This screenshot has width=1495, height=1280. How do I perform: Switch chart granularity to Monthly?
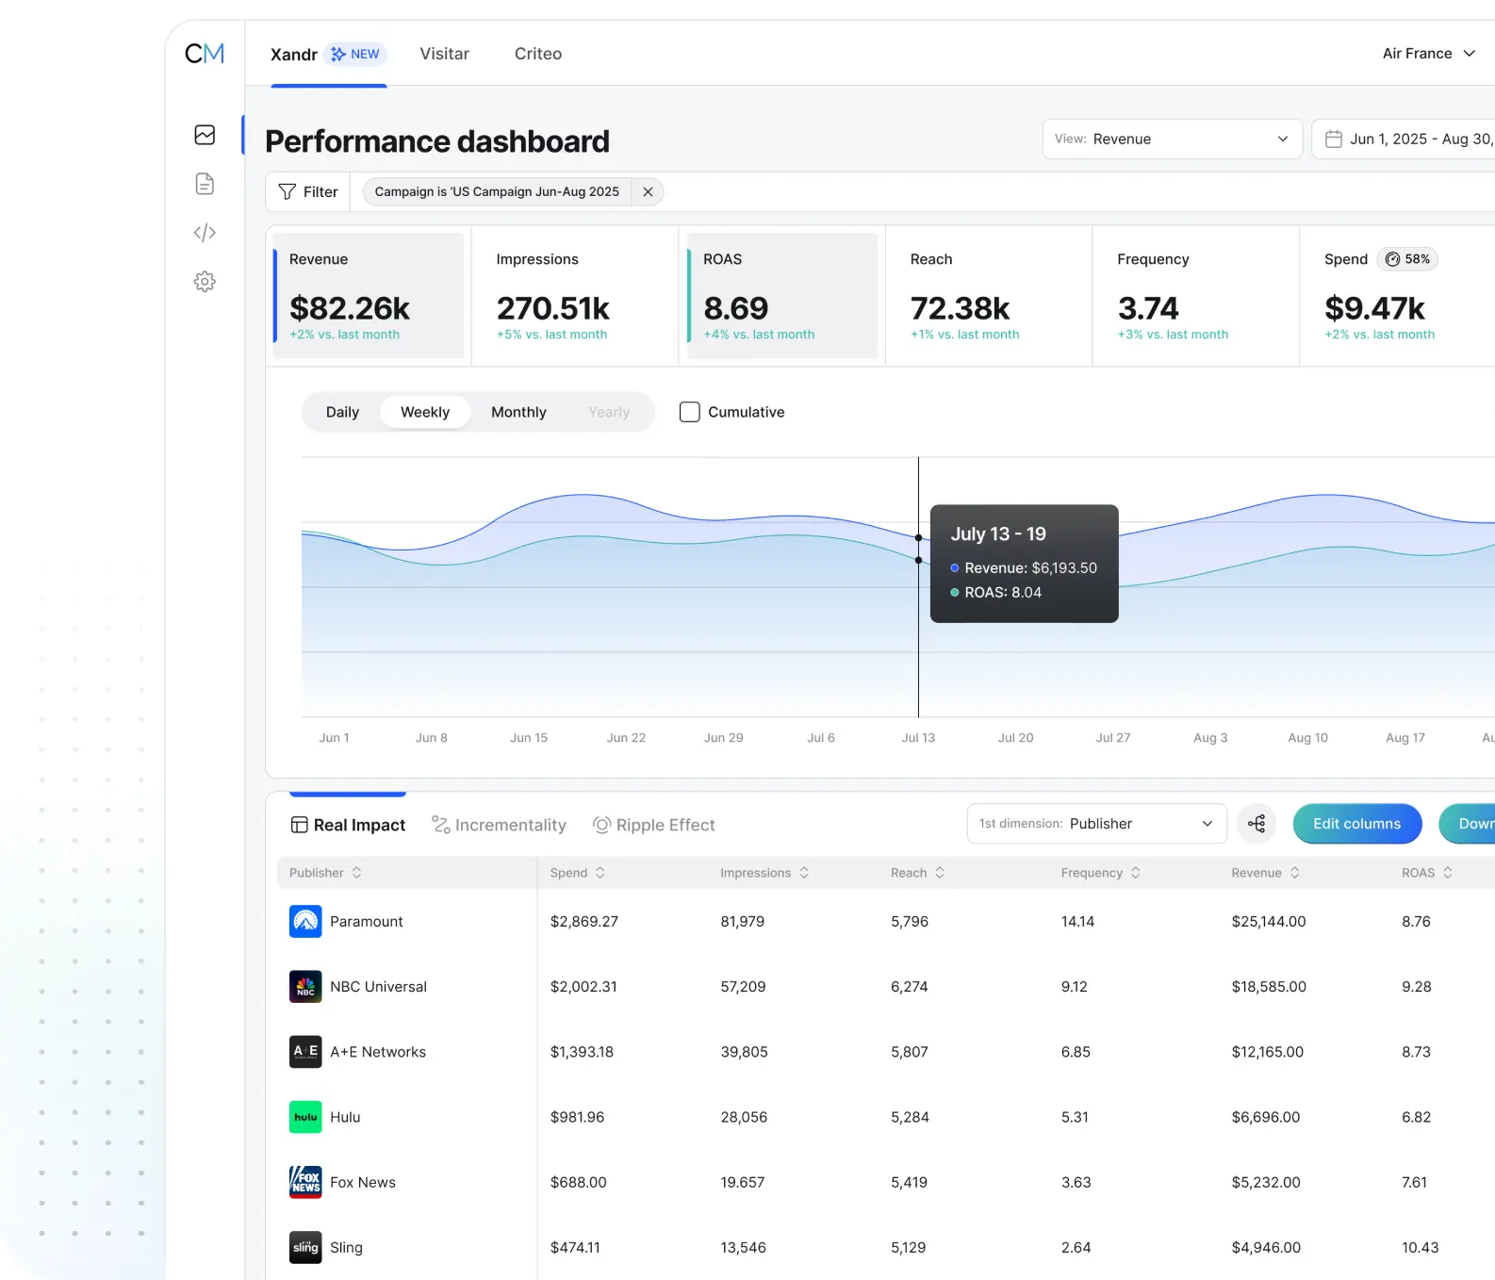[518, 412]
